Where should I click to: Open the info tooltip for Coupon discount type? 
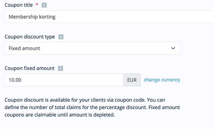point(61,37)
